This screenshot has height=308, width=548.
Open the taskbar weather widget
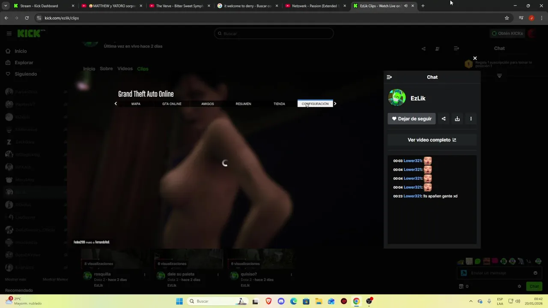pos(24,301)
